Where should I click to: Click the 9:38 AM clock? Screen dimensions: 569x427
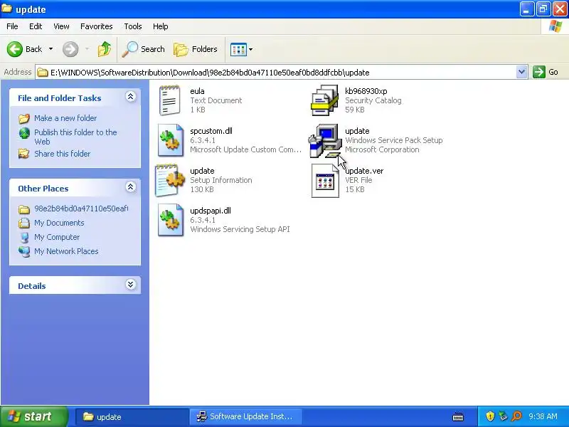click(x=543, y=416)
